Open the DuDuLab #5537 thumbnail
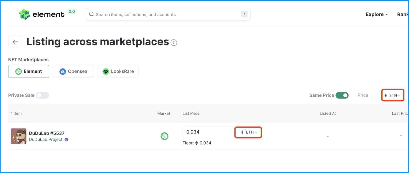409x173 pixels. point(19,136)
